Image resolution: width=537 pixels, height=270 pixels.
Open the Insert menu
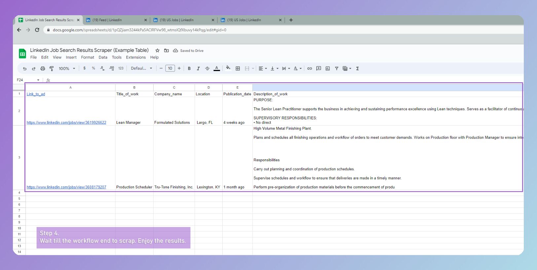tap(71, 57)
